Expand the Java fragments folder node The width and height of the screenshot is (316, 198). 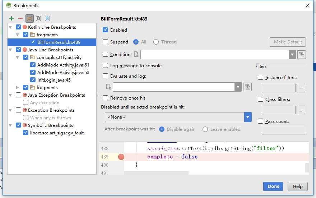(18, 88)
